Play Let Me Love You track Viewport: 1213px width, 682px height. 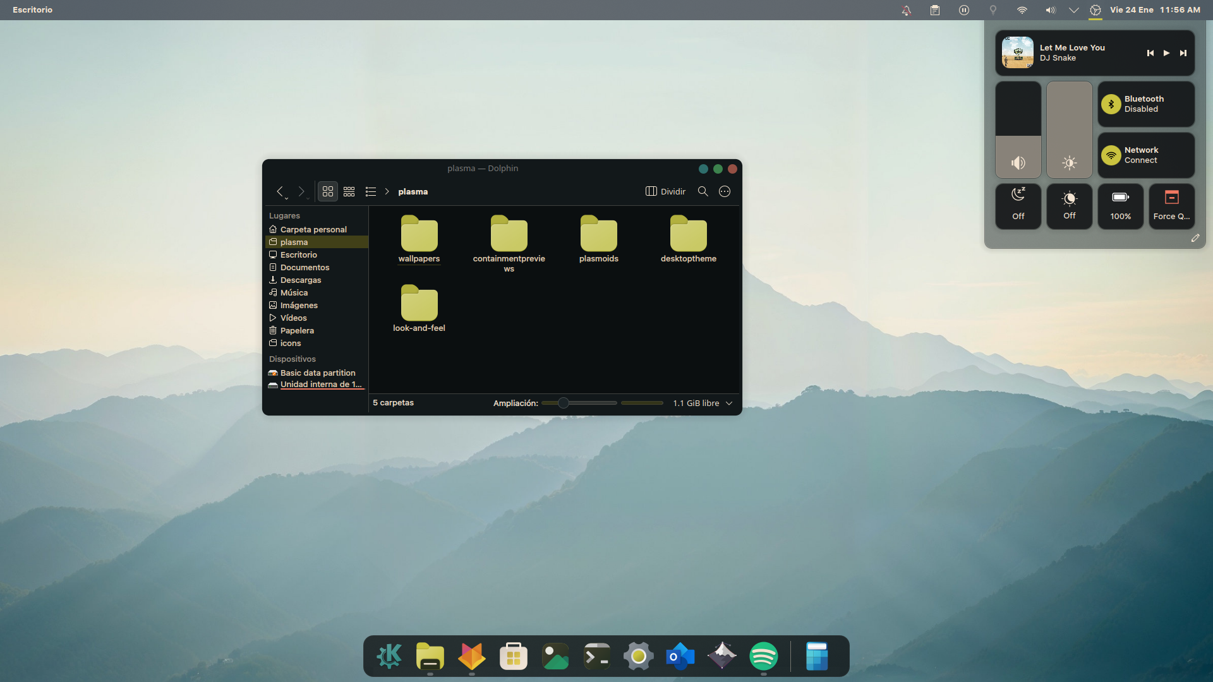click(1166, 53)
